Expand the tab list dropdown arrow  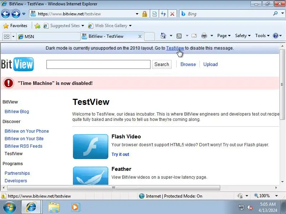(x=13, y=37)
